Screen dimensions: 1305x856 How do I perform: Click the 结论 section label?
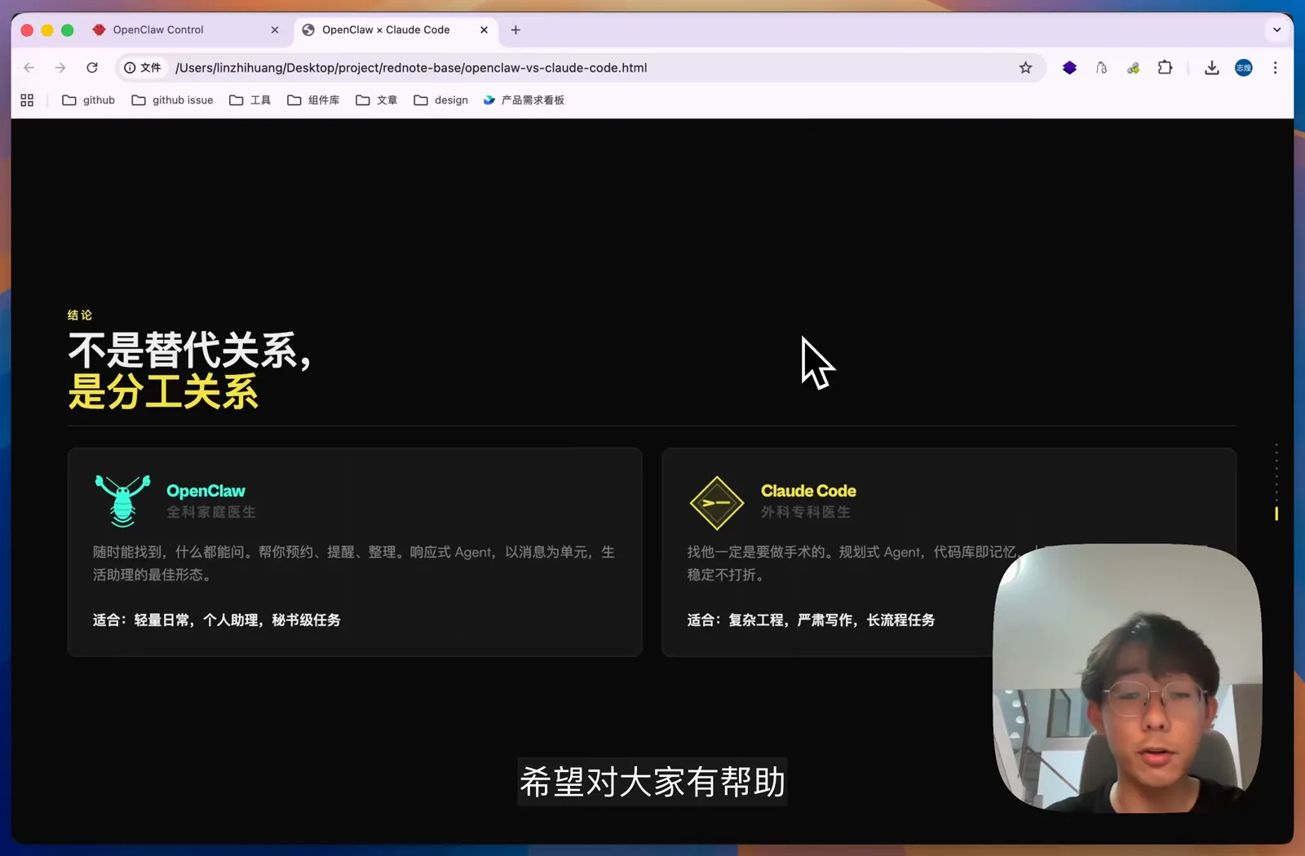tap(80, 315)
